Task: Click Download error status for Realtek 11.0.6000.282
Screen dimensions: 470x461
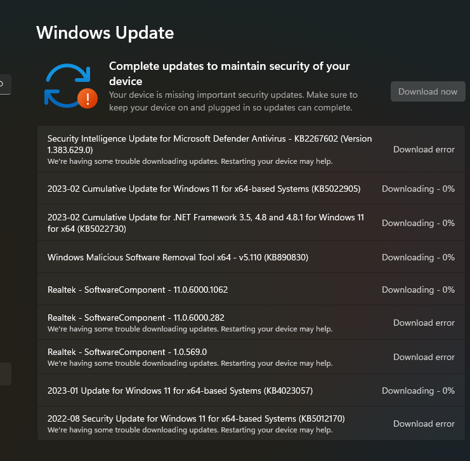Action: click(424, 323)
